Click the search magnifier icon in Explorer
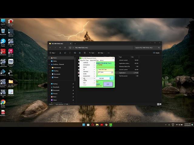194x145 pixels. point(159,48)
